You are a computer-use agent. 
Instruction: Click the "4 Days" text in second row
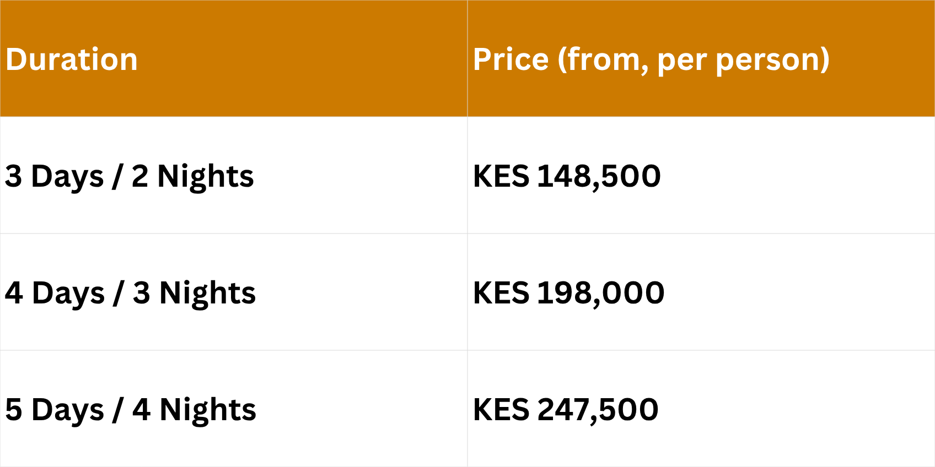(x=55, y=293)
